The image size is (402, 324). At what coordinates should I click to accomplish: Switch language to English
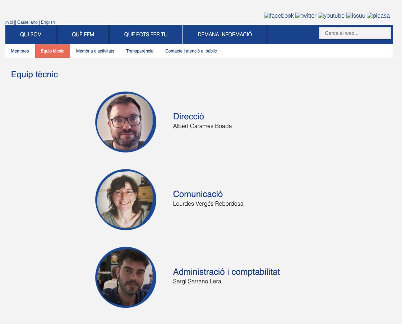[48, 22]
